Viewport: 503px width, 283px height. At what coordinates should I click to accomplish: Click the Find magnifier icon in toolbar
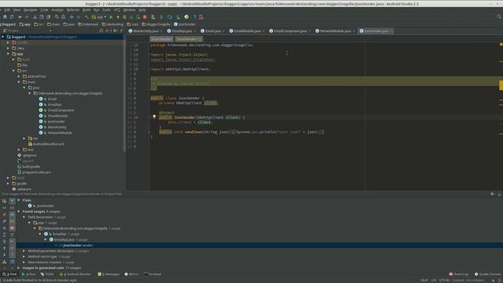57,17
